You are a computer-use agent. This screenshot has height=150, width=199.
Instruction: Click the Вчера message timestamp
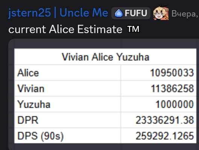click(185, 14)
